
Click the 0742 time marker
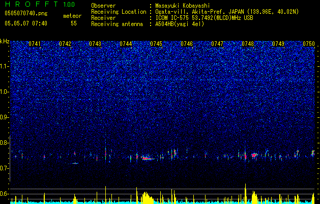coord(65,44)
